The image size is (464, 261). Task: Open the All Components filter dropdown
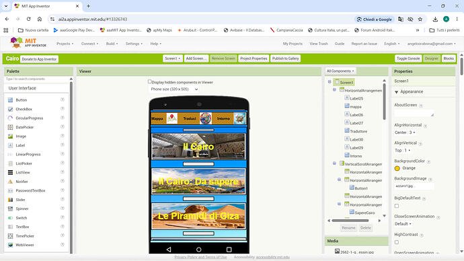(340, 71)
